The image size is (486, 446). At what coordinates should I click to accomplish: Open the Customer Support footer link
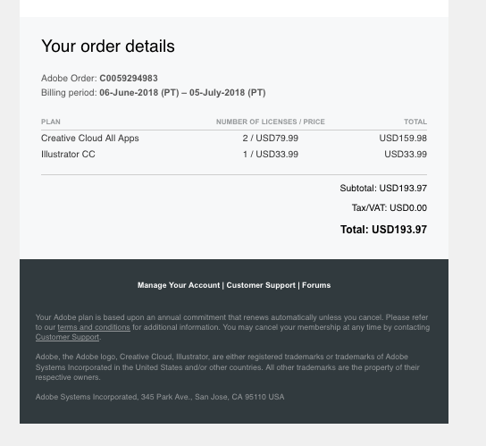261,285
